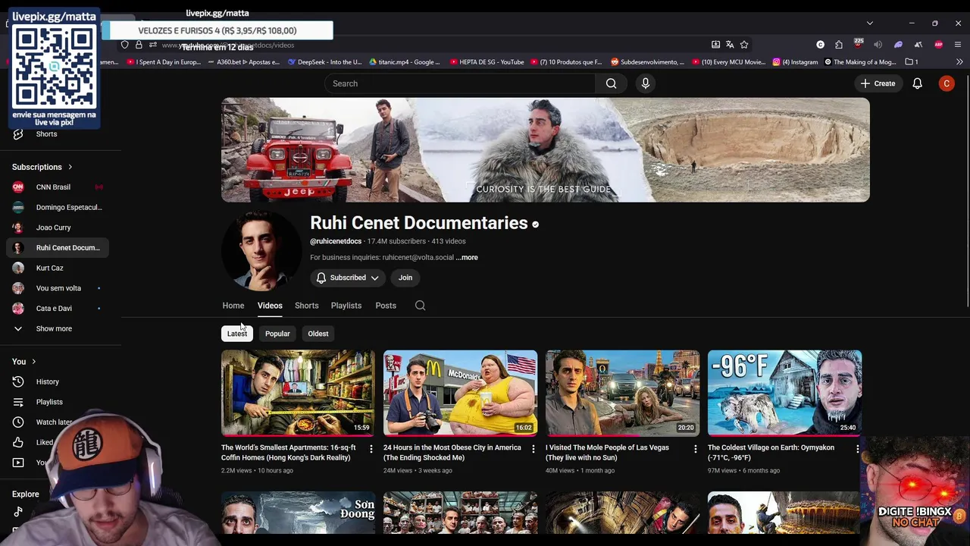Open the Adblock Plus extension icon
This screenshot has height=546, width=970.
(x=938, y=45)
